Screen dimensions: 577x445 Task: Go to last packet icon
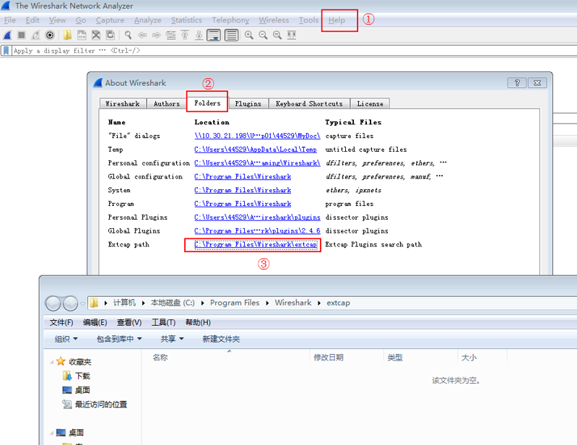click(199, 35)
